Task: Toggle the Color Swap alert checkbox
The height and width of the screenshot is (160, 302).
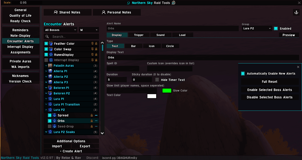Action: (46, 49)
